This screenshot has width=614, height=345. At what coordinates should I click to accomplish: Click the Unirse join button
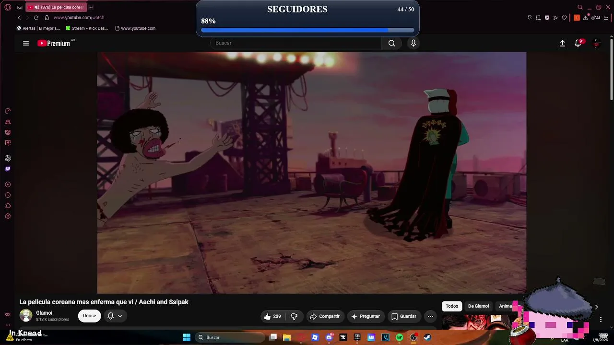pyautogui.click(x=90, y=316)
